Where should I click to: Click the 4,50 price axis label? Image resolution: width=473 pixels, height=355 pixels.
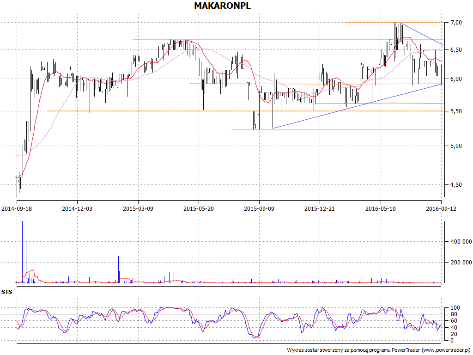[x=456, y=185]
